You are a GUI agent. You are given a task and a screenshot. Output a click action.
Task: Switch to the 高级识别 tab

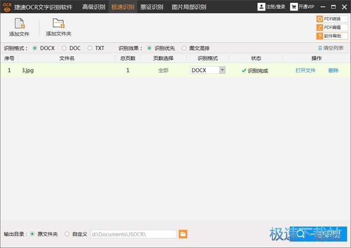click(x=94, y=7)
